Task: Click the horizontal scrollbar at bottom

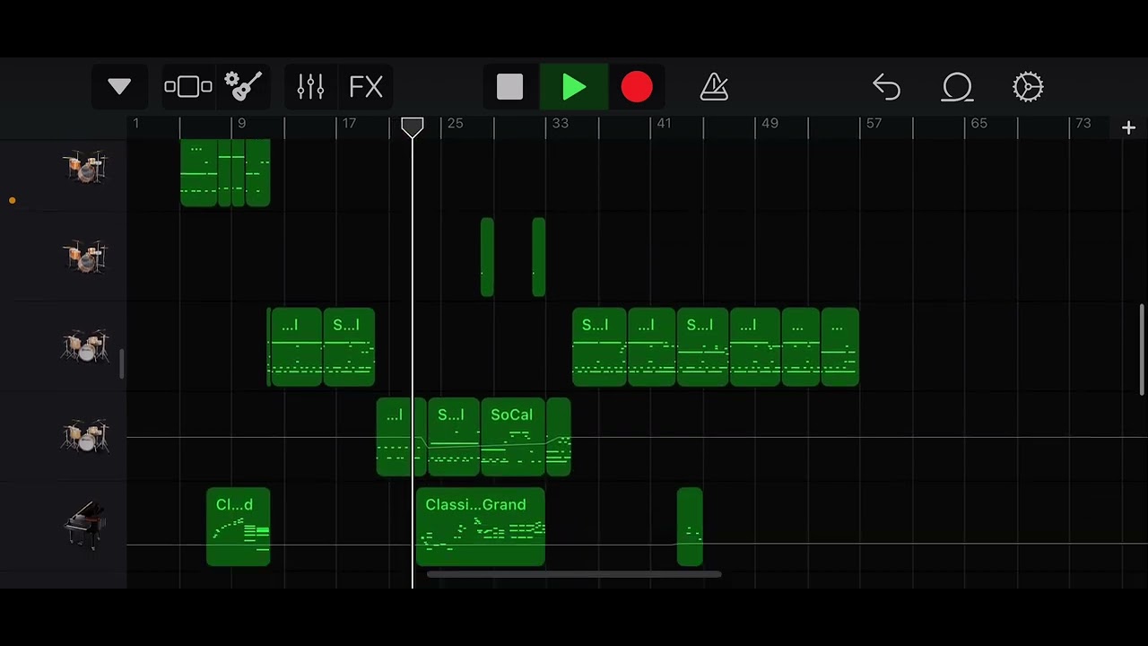Action: pos(574,574)
